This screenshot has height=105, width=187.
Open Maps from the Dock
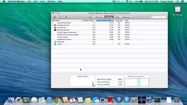coord(42,100)
